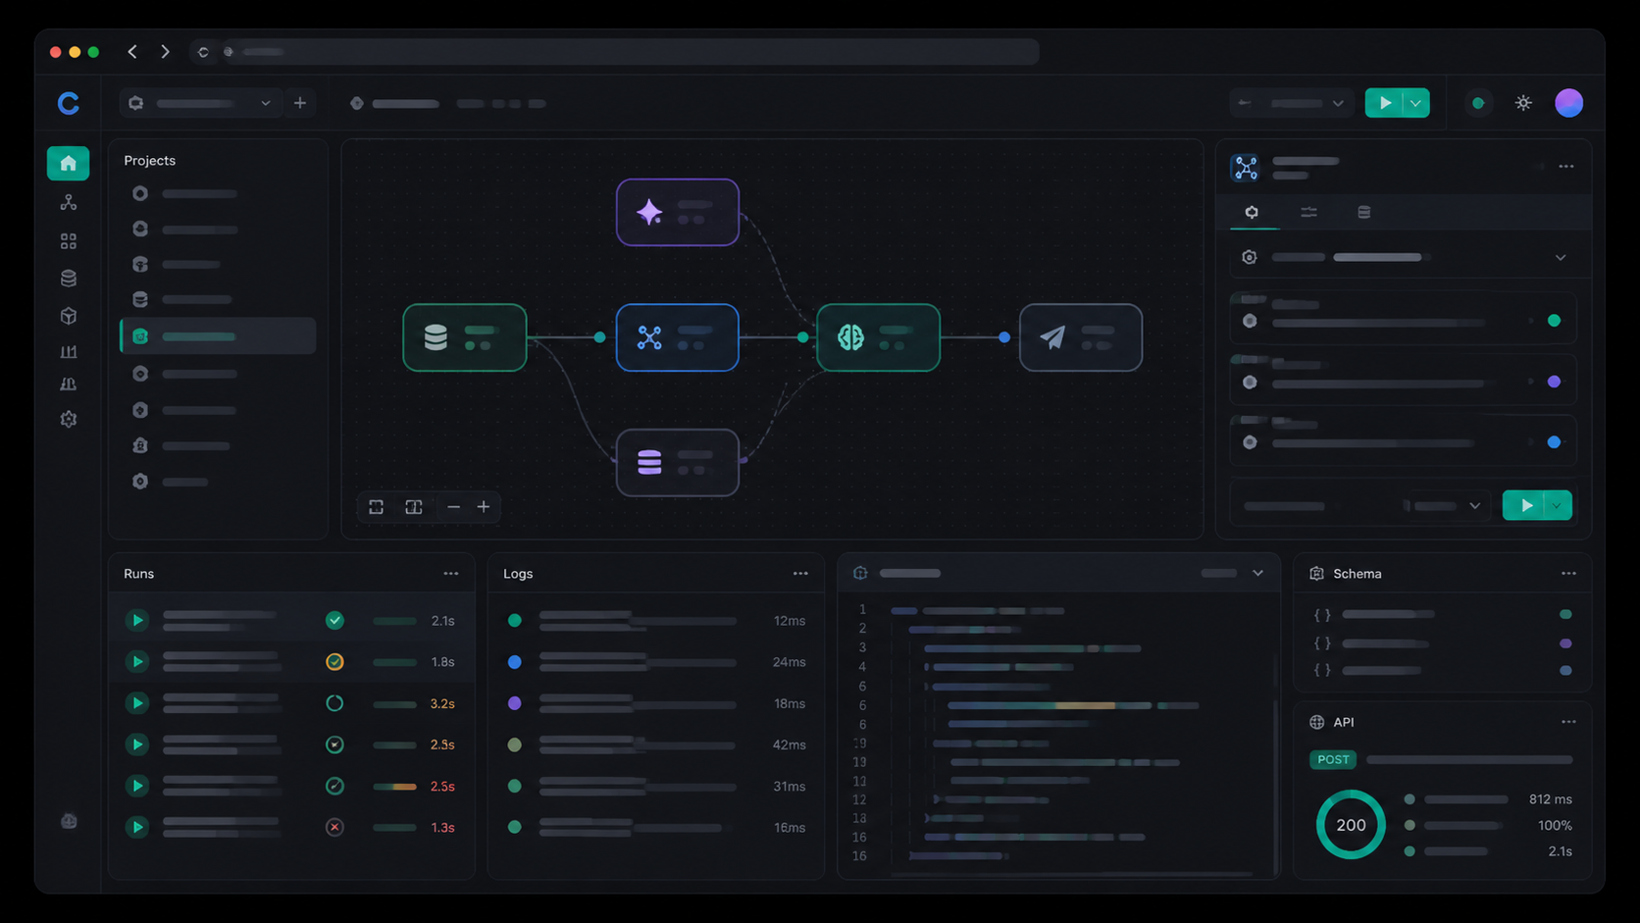
Task: Open the project selector dropdown in the top bar
Action: pyautogui.click(x=201, y=103)
